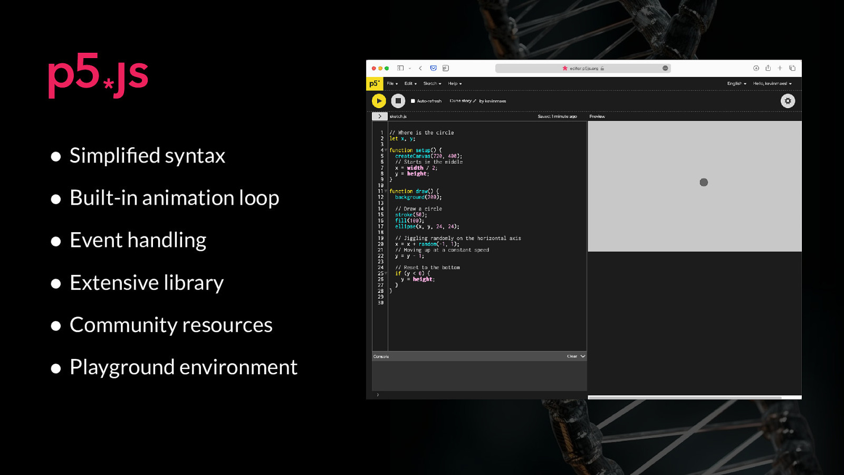Viewport: 844px width, 475px height.
Task: Expand the file sidebar chevron
Action: [380, 116]
